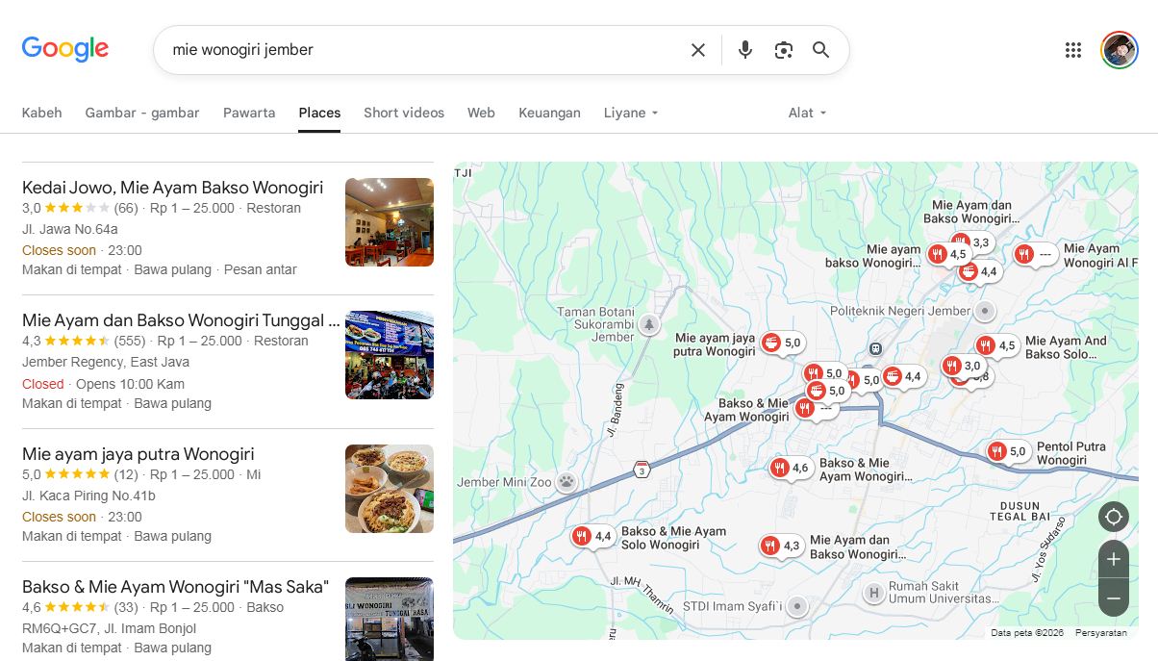
Task: Zoom out on the map
Action: (1114, 597)
